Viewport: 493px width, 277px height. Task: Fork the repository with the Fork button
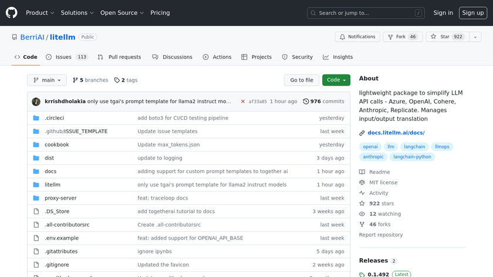pyautogui.click(x=403, y=37)
